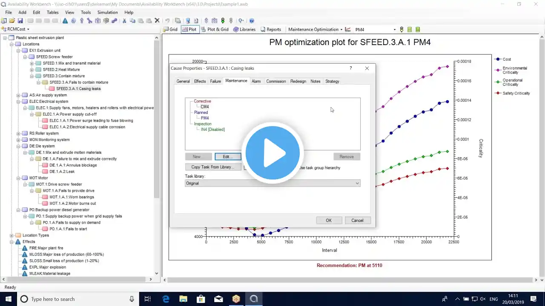This screenshot has width=545, height=306.
Task: Click the Cut scissors icon in the toolbar
Action: (124, 20)
